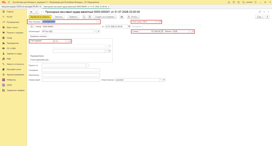The width and height of the screenshot is (272, 146).
Task: Go forward with right arrow button
Action: tap(36, 12)
